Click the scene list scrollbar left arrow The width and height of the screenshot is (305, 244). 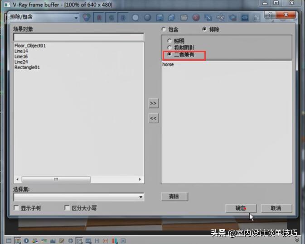click(18, 179)
